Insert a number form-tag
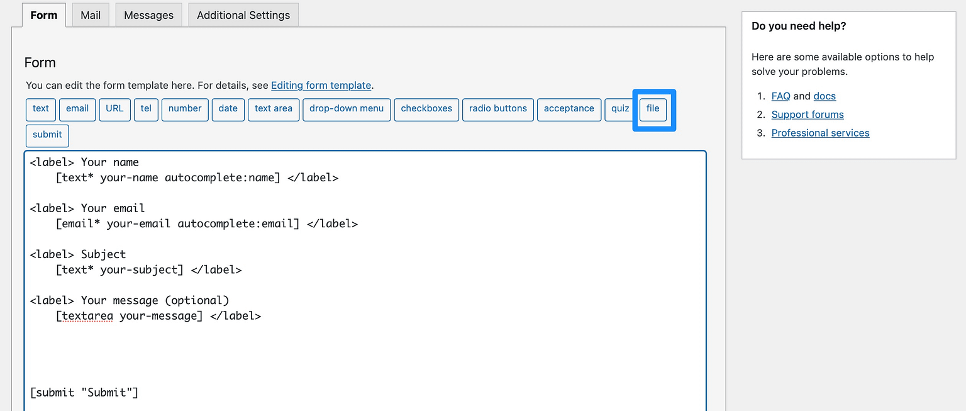Image resolution: width=966 pixels, height=411 pixels. click(184, 109)
